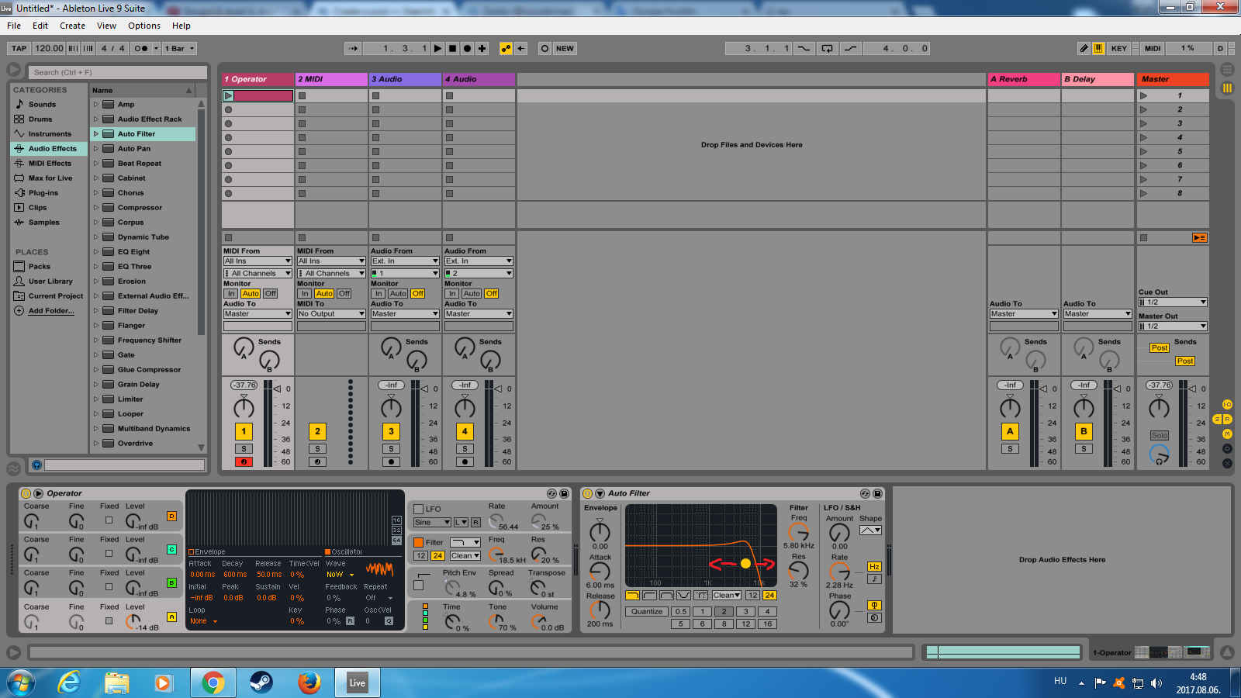Solo track 3 Audio

point(391,448)
